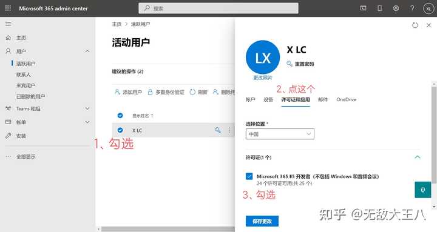
Task: Collapse the navigation hamburger menu
Action: coord(8,24)
